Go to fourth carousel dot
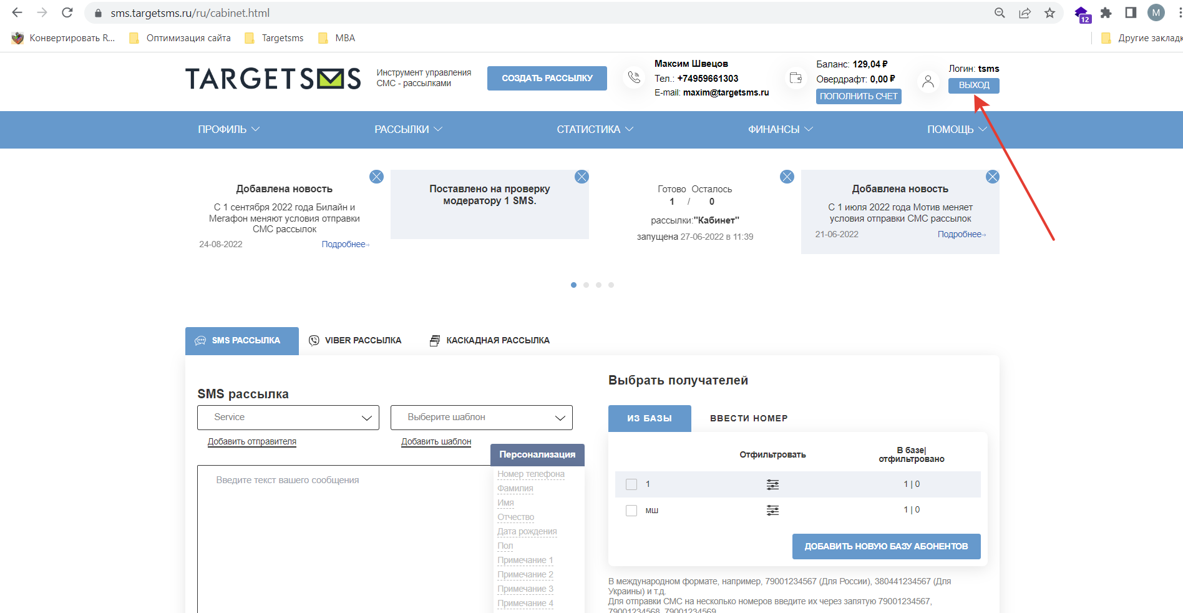 point(611,285)
